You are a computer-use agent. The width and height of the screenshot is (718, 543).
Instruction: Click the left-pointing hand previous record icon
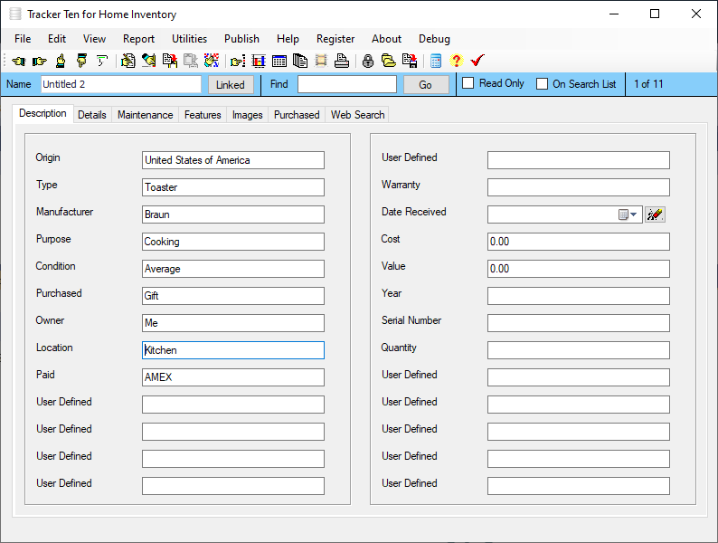pyautogui.click(x=18, y=62)
